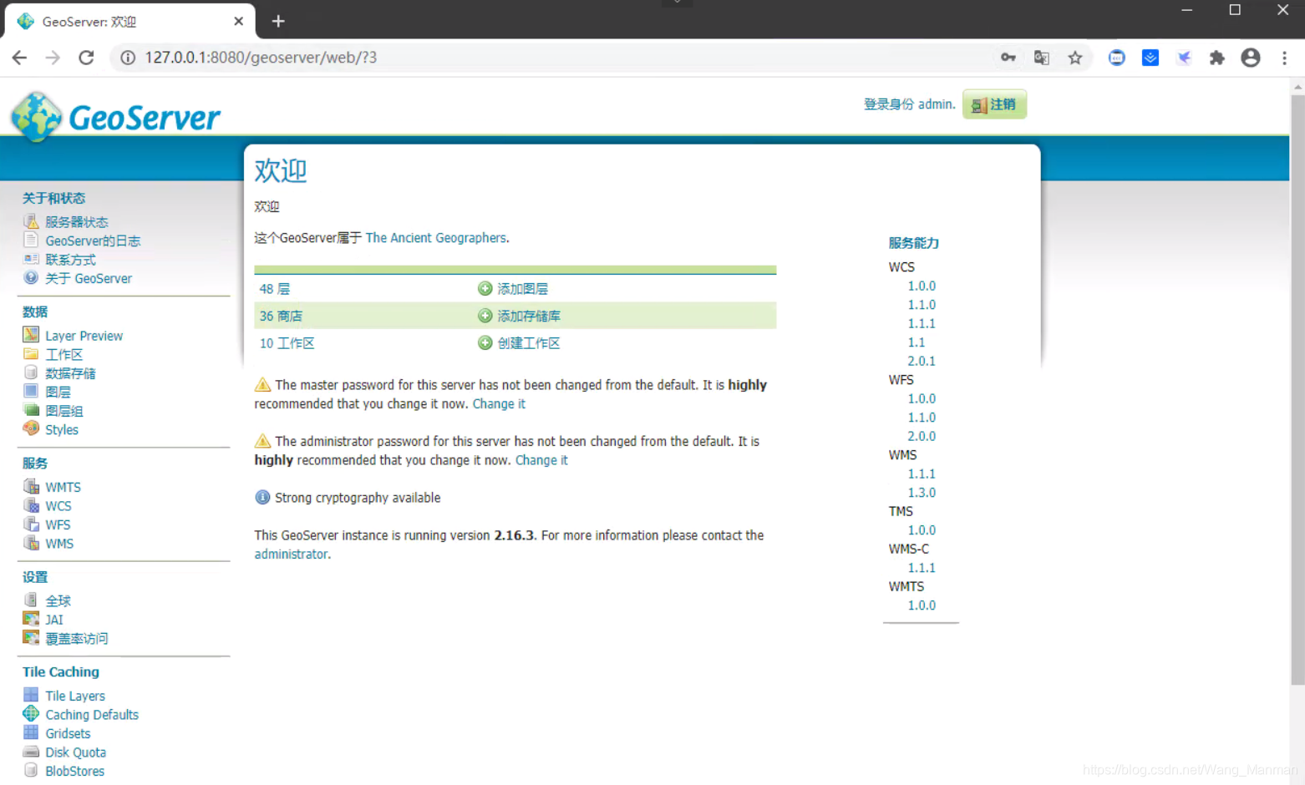Open GeoServer的日志 logs page

pyautogui.click(x=93, y=241)
